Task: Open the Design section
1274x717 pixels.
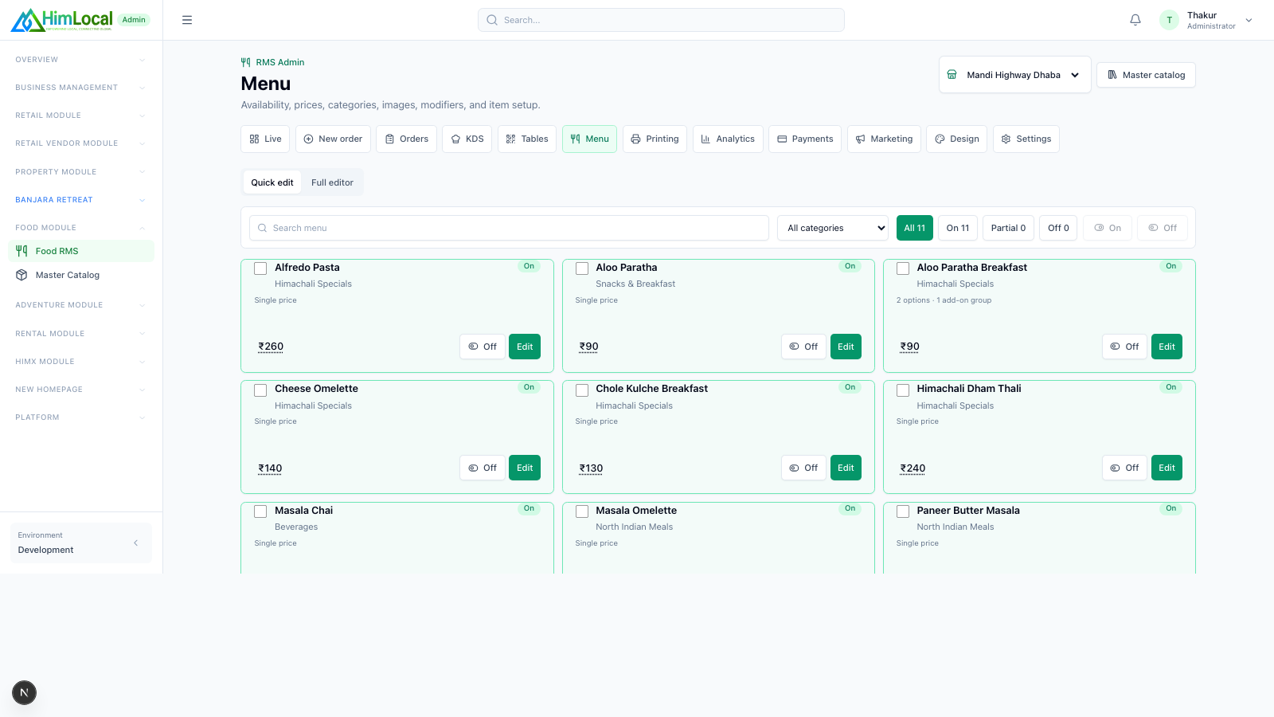Action: click(957, 139)
